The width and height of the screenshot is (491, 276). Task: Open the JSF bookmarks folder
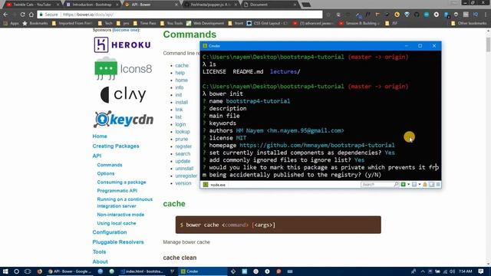point(391,23)
